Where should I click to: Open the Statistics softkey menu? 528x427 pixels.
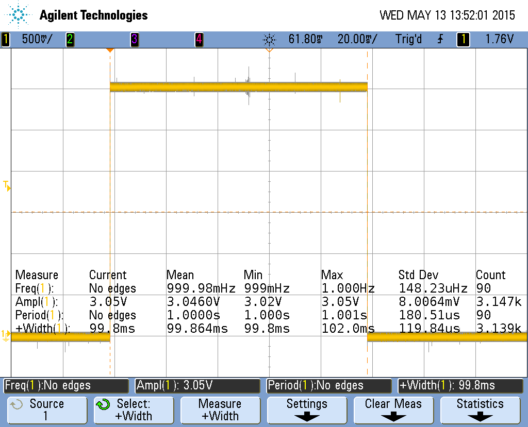click(x=480, y=410)
